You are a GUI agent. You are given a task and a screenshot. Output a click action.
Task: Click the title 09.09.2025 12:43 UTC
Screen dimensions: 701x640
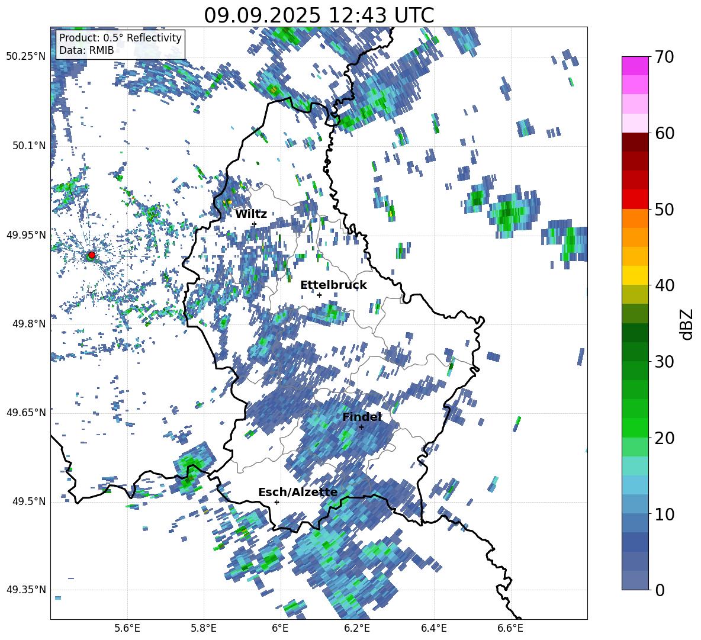[x=319, y=15]
